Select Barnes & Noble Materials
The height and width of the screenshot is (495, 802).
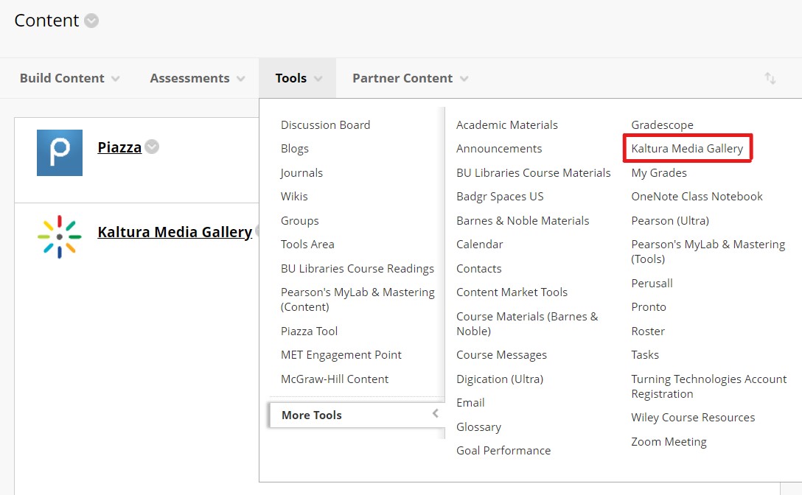[523, 220]
